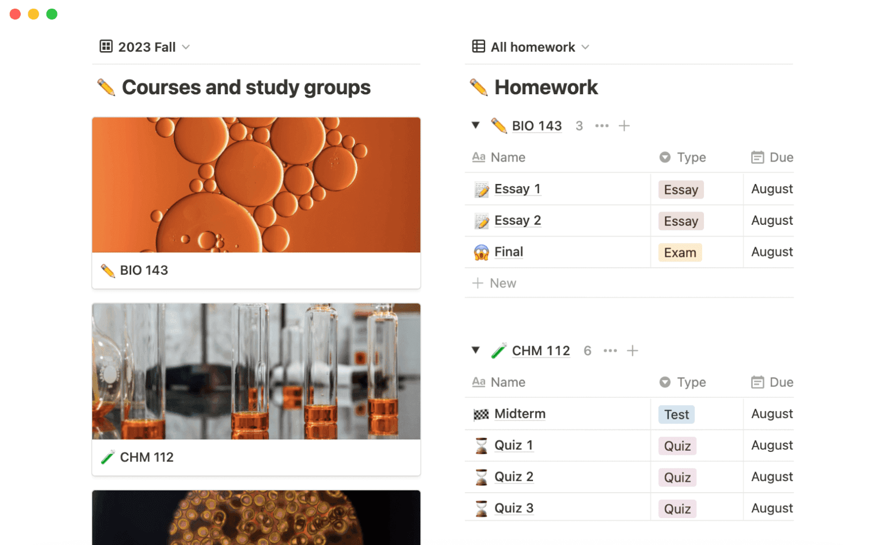Click the test tube icon beside CHM 112 heading
The height and width of the screenshot is (545, 876).
499,350
